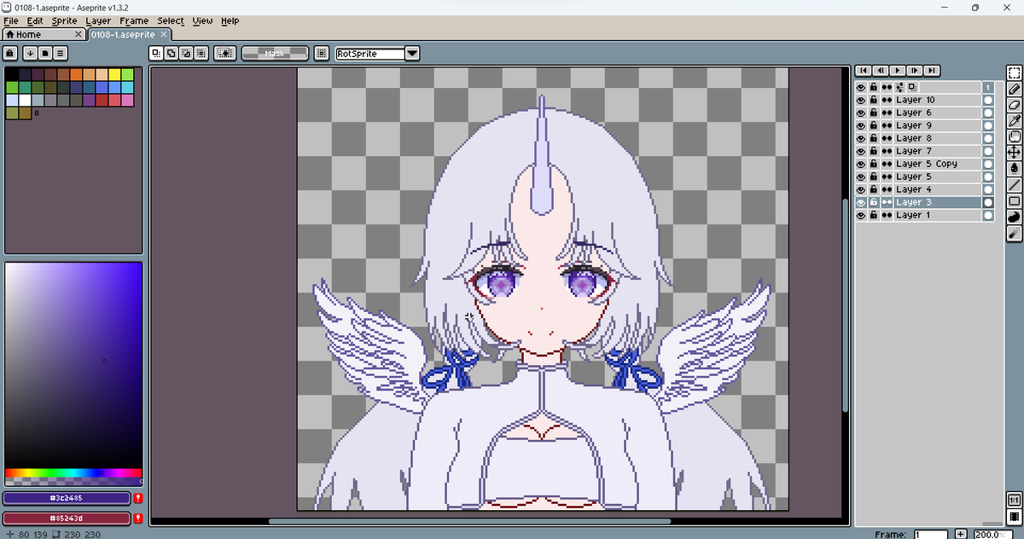Open the File menu
1024x539 pixels.
point(11,20)
